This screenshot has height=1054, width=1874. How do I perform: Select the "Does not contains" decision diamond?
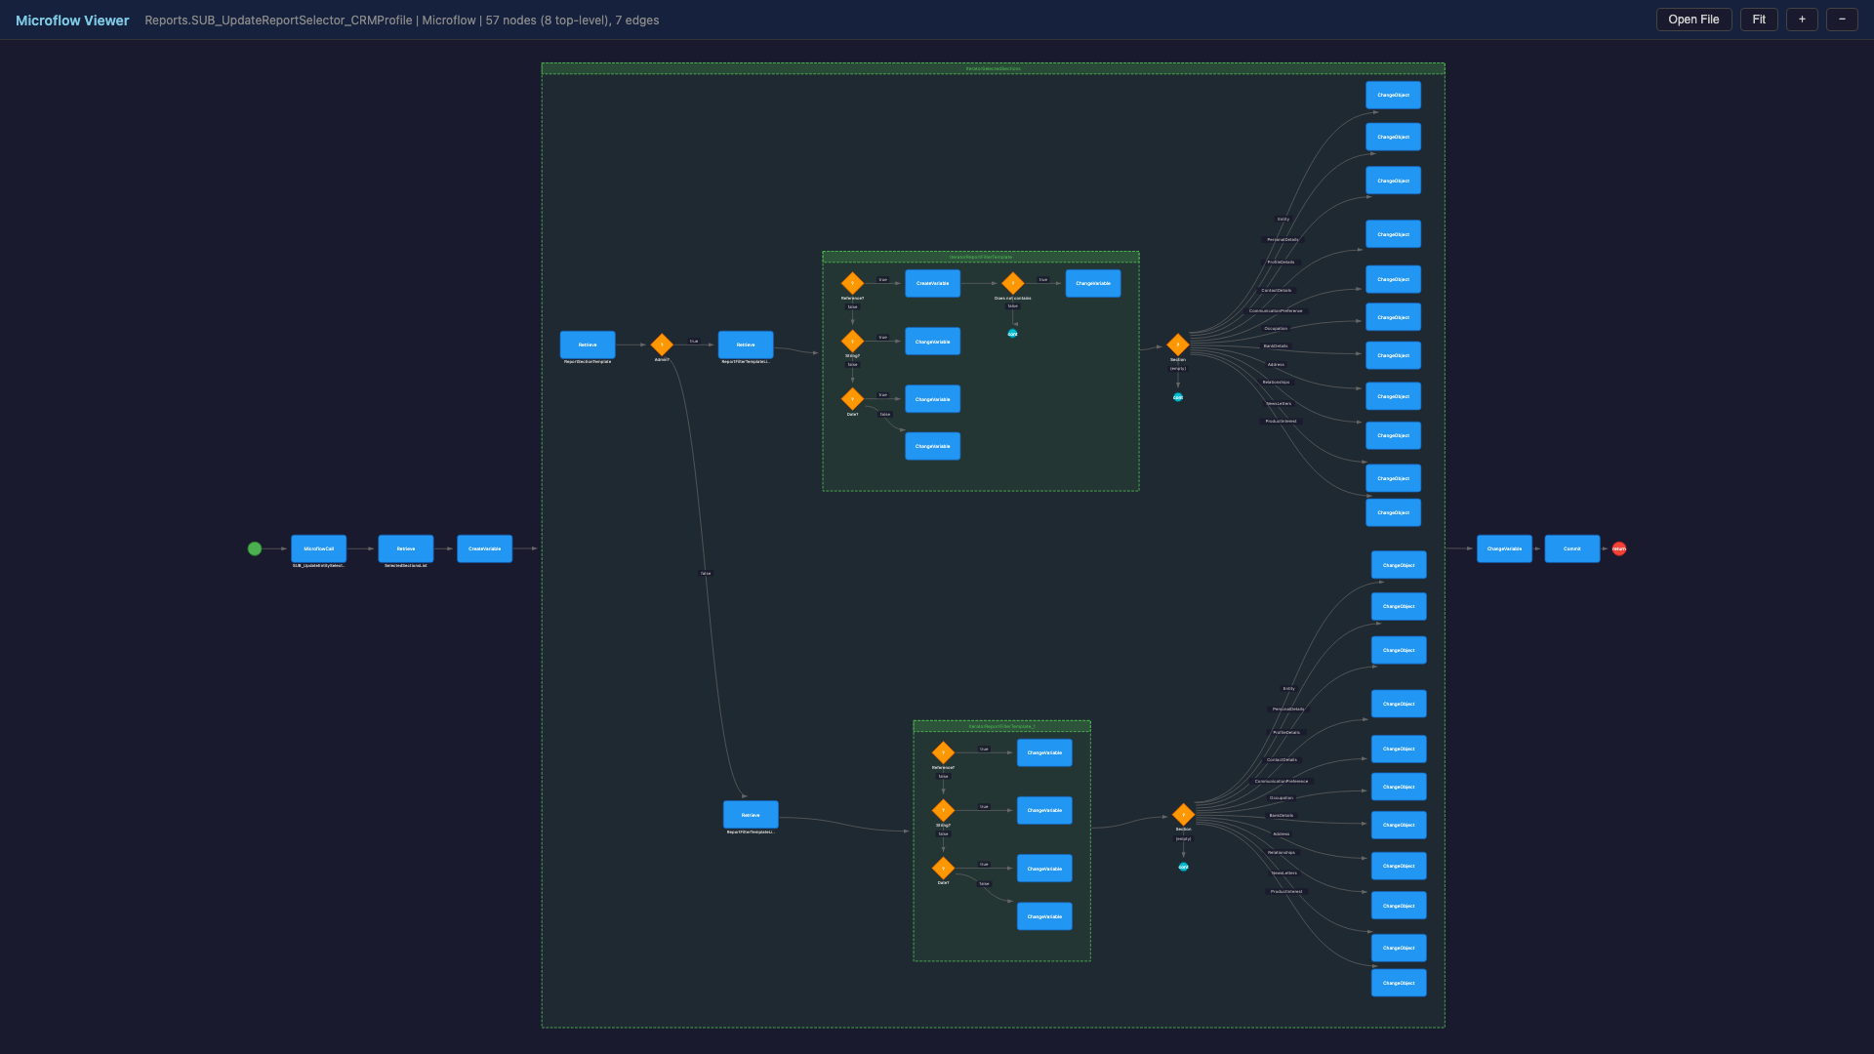click(1013, 283)
